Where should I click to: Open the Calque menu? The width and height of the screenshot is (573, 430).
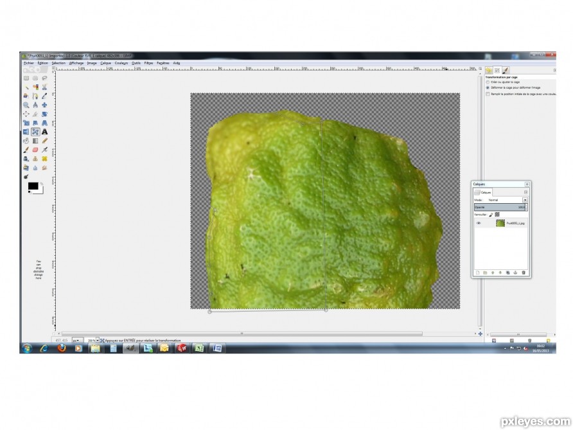pos(105,63)
